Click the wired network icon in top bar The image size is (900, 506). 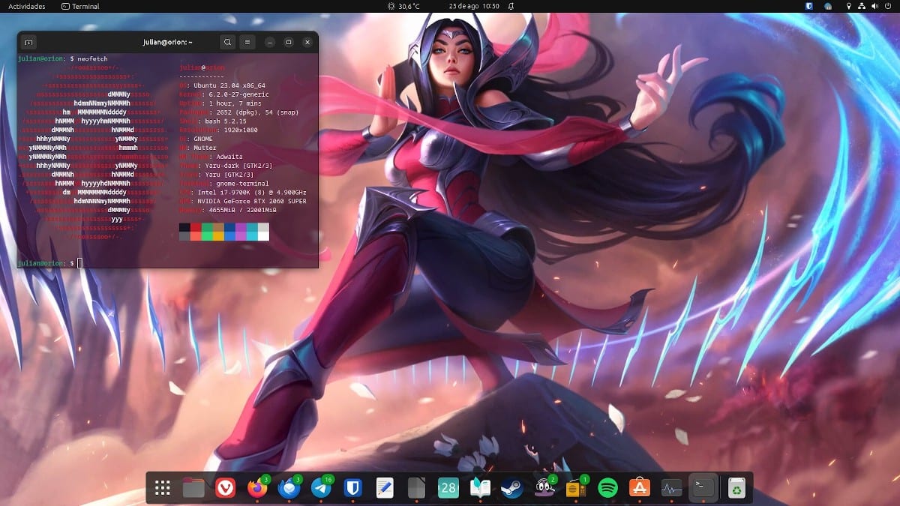pos(862,6)
